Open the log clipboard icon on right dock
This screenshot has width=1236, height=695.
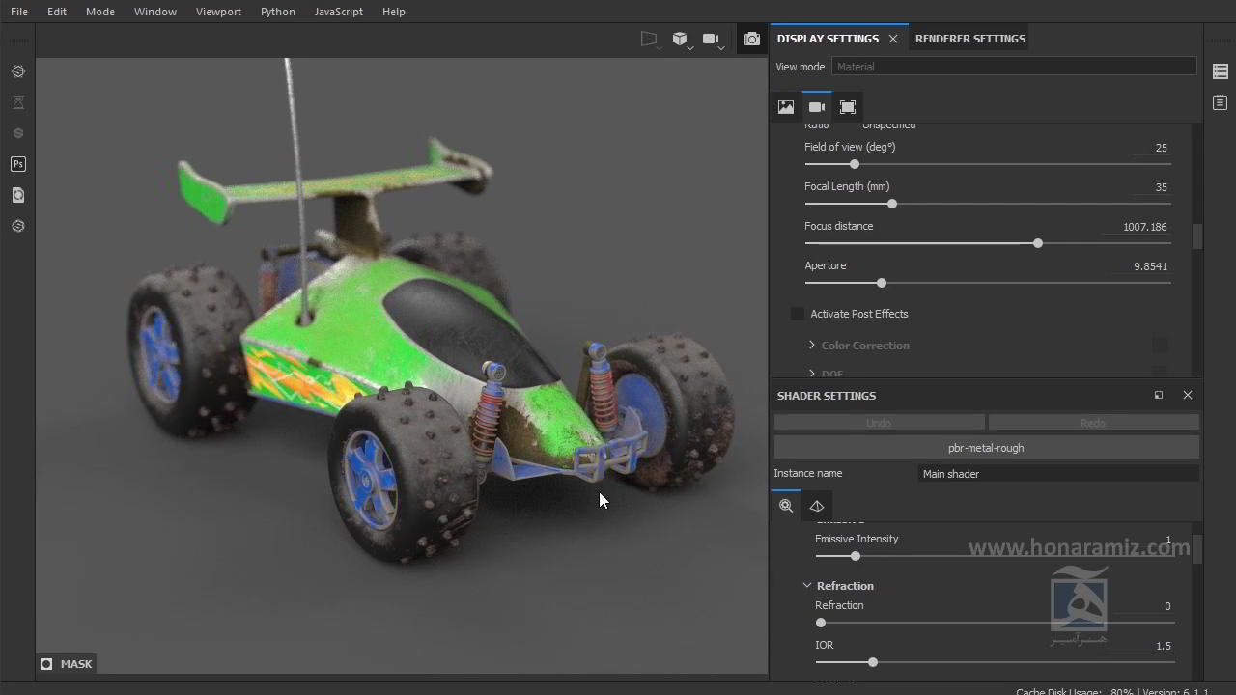(1221, 102)
